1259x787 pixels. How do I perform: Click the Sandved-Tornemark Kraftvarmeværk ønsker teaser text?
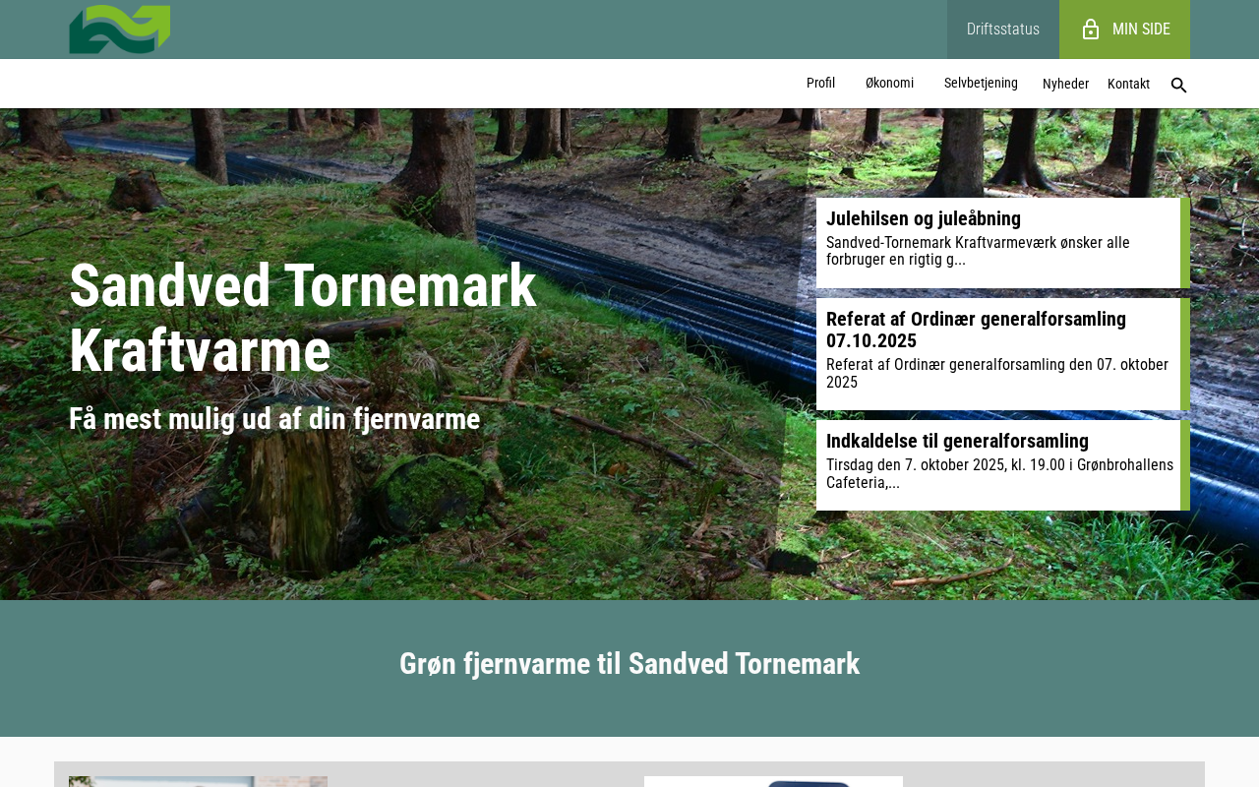(978, 251)
